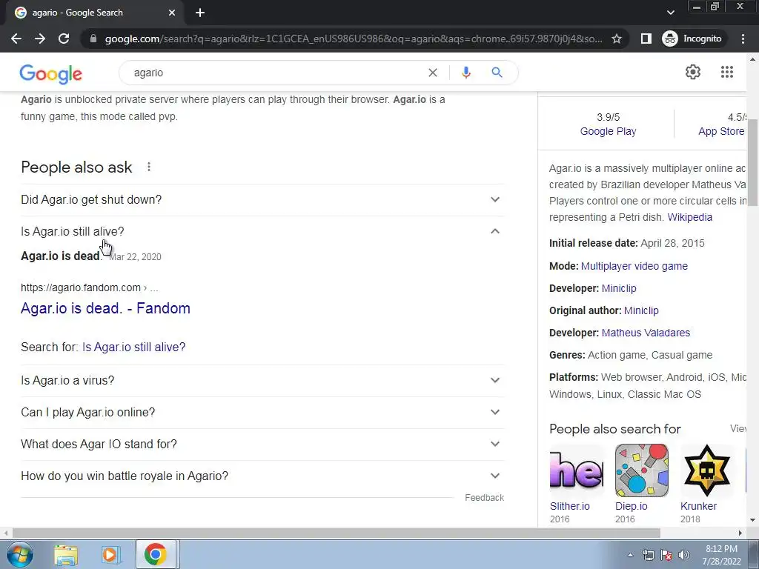The image size is (759, 569).
Task: Click the horizontal page scrollbar
Action: (x=337, y=533)
